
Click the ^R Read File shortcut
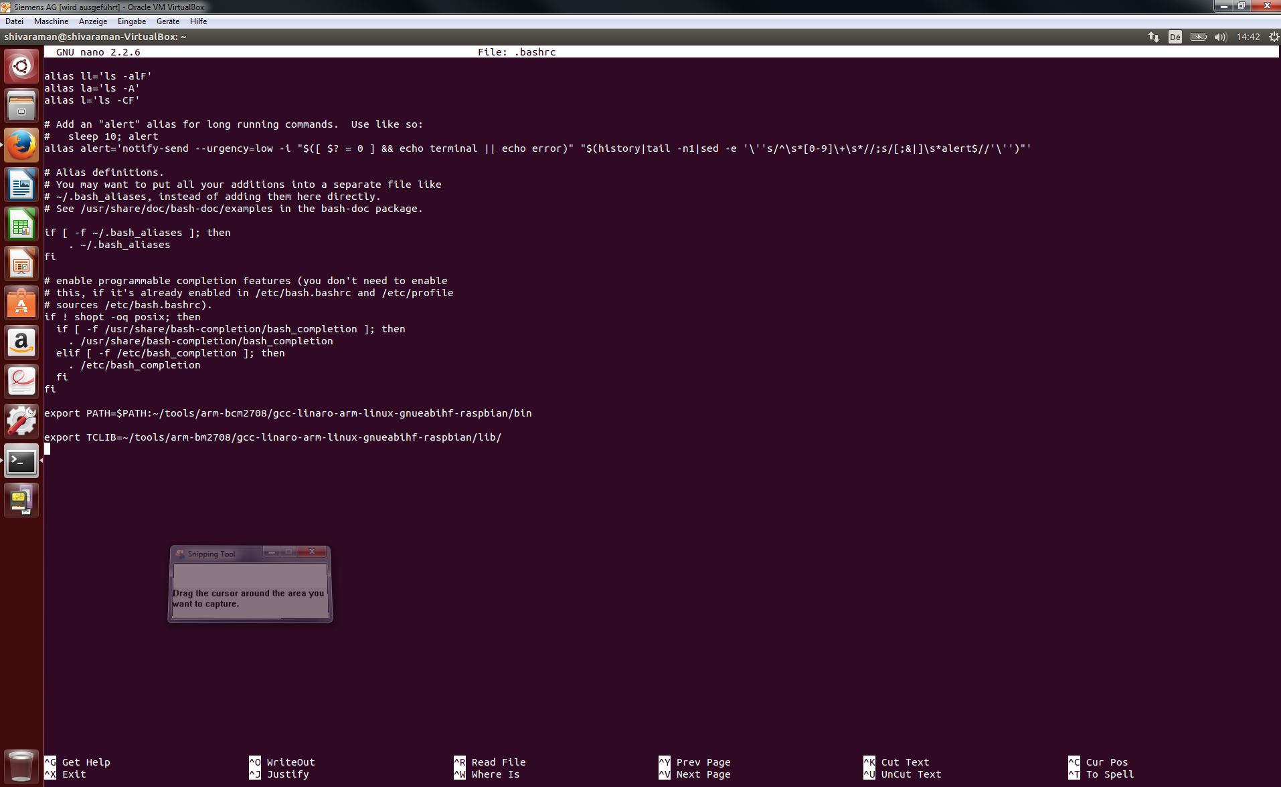point(490,762)
